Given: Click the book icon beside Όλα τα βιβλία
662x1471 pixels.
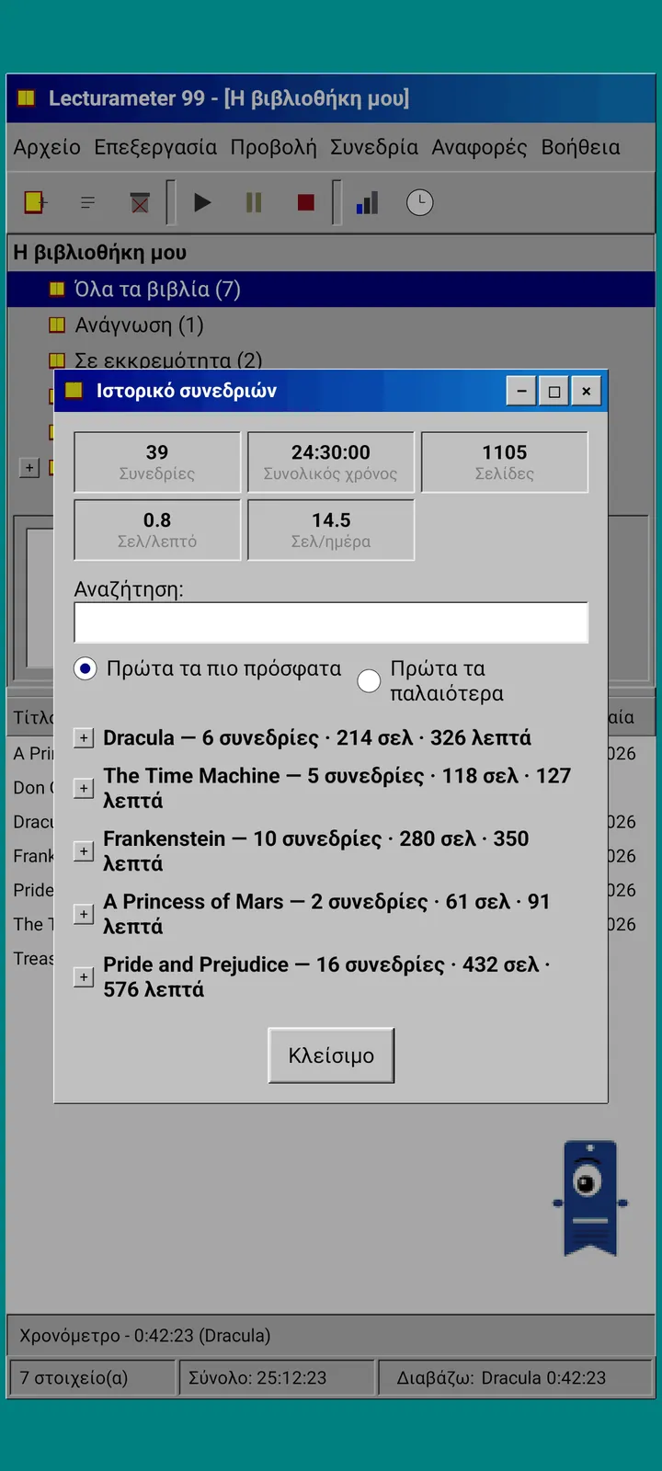Looking at the screenshot, I should [57, 289].
